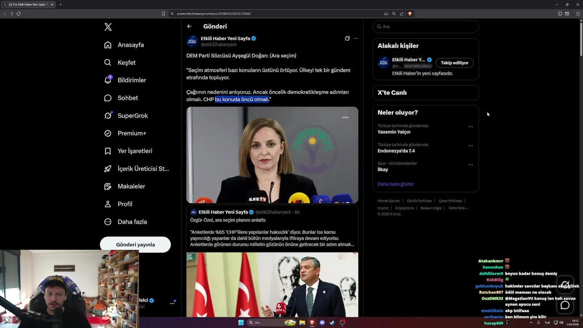583x328 pixels.
Task: Click the Takip ediyor button
Action: tap(455, 63)
